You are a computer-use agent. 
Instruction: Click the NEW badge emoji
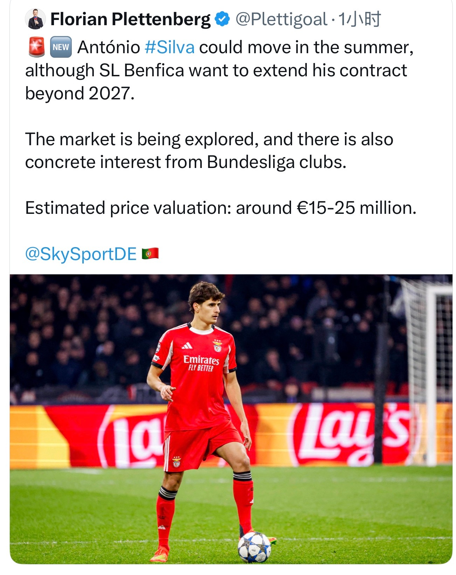(61, 47)
